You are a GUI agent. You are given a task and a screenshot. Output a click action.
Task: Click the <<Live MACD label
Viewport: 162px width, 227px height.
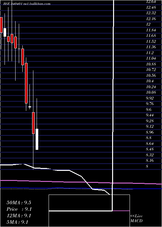pos(136,218)
